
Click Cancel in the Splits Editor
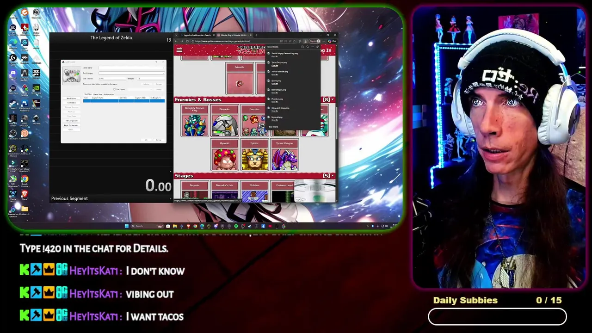pyautogui.click(x=159, y=140)
